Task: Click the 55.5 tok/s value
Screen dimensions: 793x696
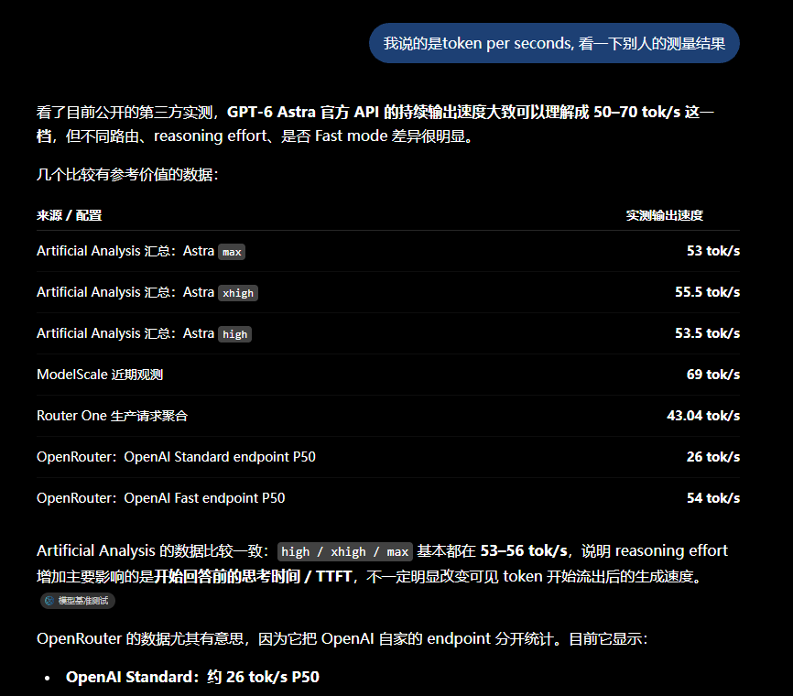Action: coord(707,292)
